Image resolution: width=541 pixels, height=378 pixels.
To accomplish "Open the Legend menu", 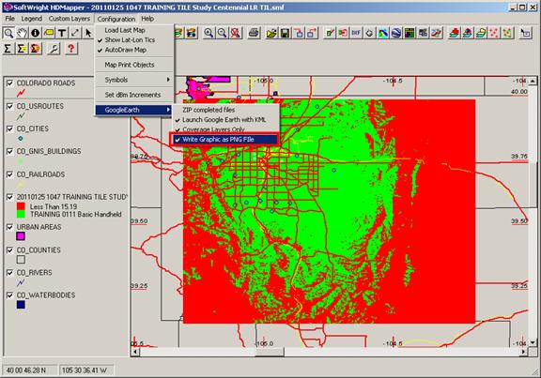I will (32, 19).
